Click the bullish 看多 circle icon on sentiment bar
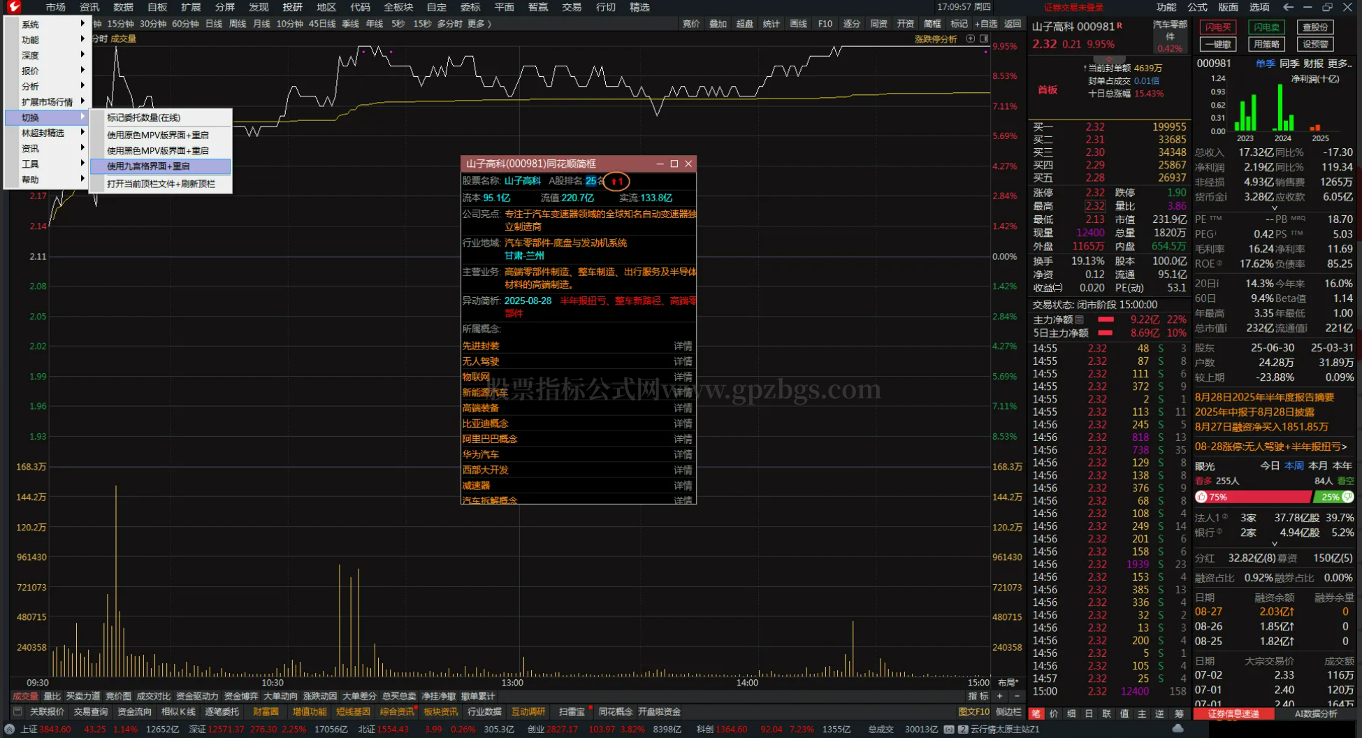The image size is (1362, 738). coord(1201,497)
